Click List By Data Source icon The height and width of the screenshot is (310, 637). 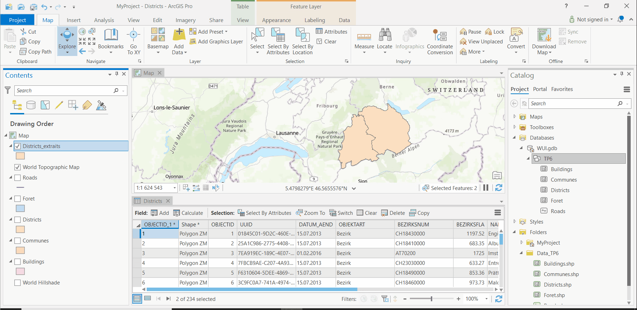[31, 105]
